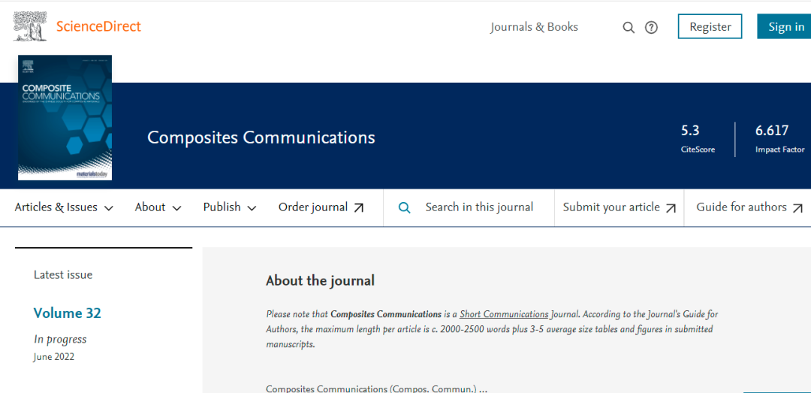Select the 5.3 CiteScore metric
Viewport: 811px width, 393px height.
[690, 131]
